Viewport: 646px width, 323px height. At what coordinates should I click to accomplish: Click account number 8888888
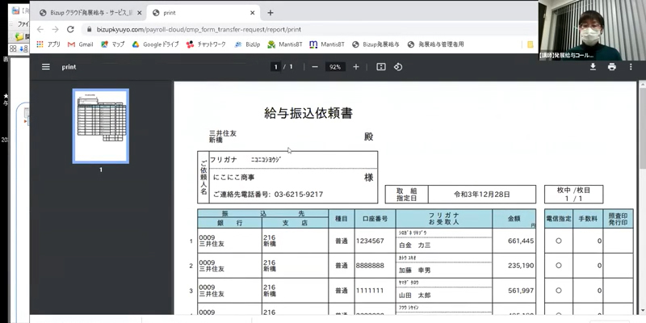tap(370, 266)
